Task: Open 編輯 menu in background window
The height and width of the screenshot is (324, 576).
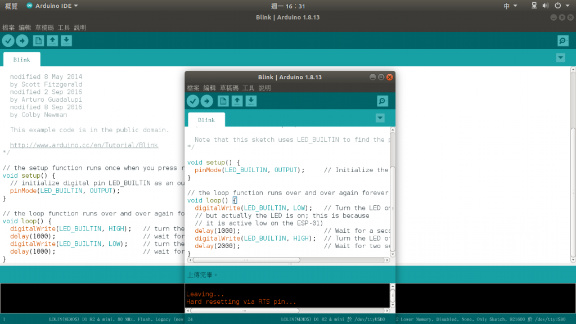Action: point(25,28)
